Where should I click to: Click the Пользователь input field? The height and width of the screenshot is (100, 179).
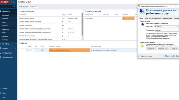[x=167, y=30]
